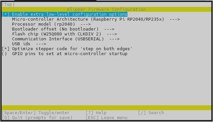This screenshot has width=213, height=122.
Task: Open the Flash chip submenu arrow
Action: pos(112,34)
